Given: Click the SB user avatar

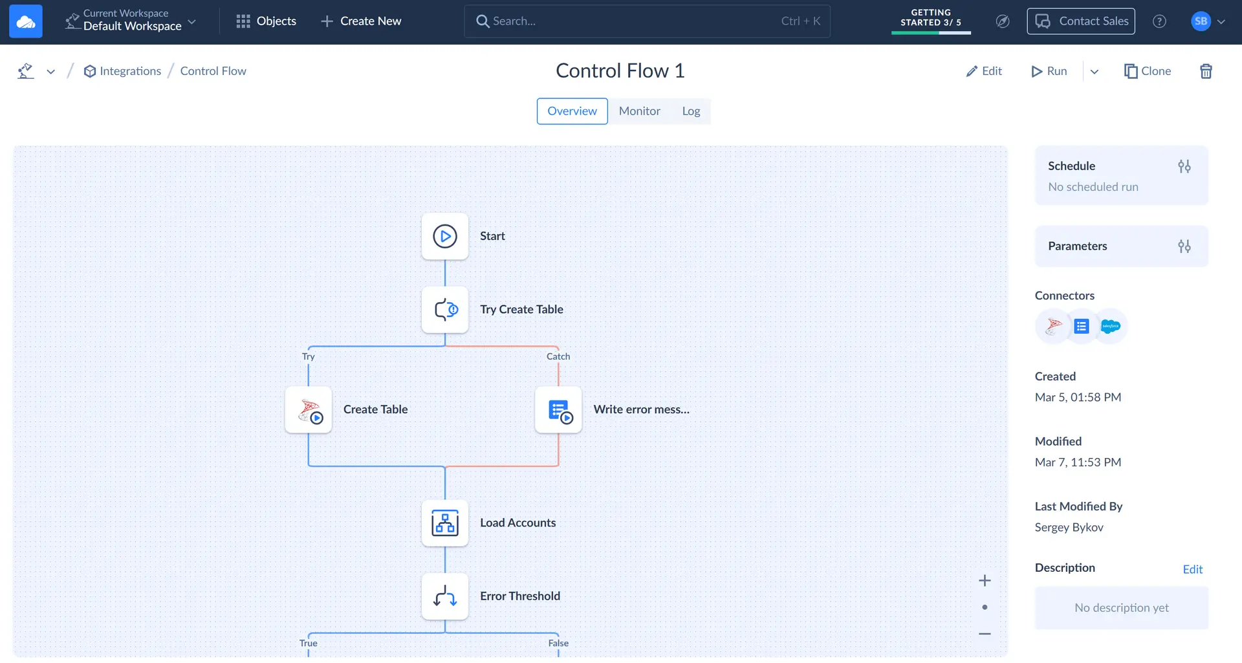Looking at the screenshot, I should (x=1201, y=21).
